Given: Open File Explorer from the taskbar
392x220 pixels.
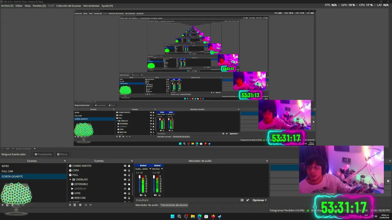Looking at the screenshot, I should pos(193,216).
